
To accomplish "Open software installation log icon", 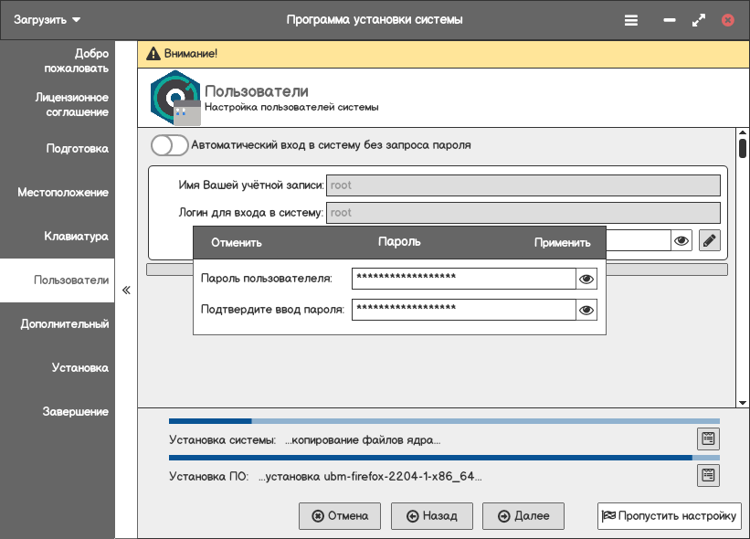I will (708, 475).
